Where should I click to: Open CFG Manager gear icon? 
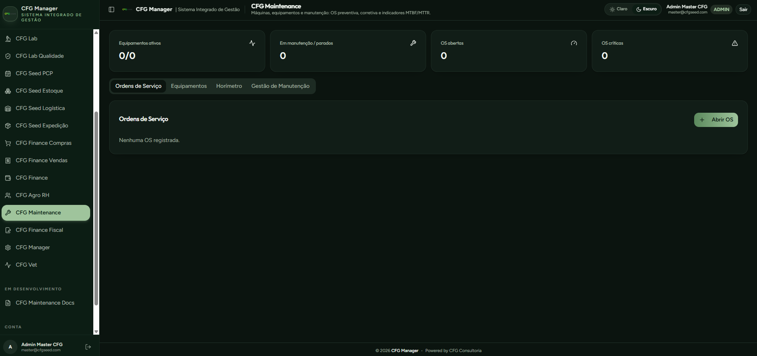pyautogui.click(x=8, y=248)
